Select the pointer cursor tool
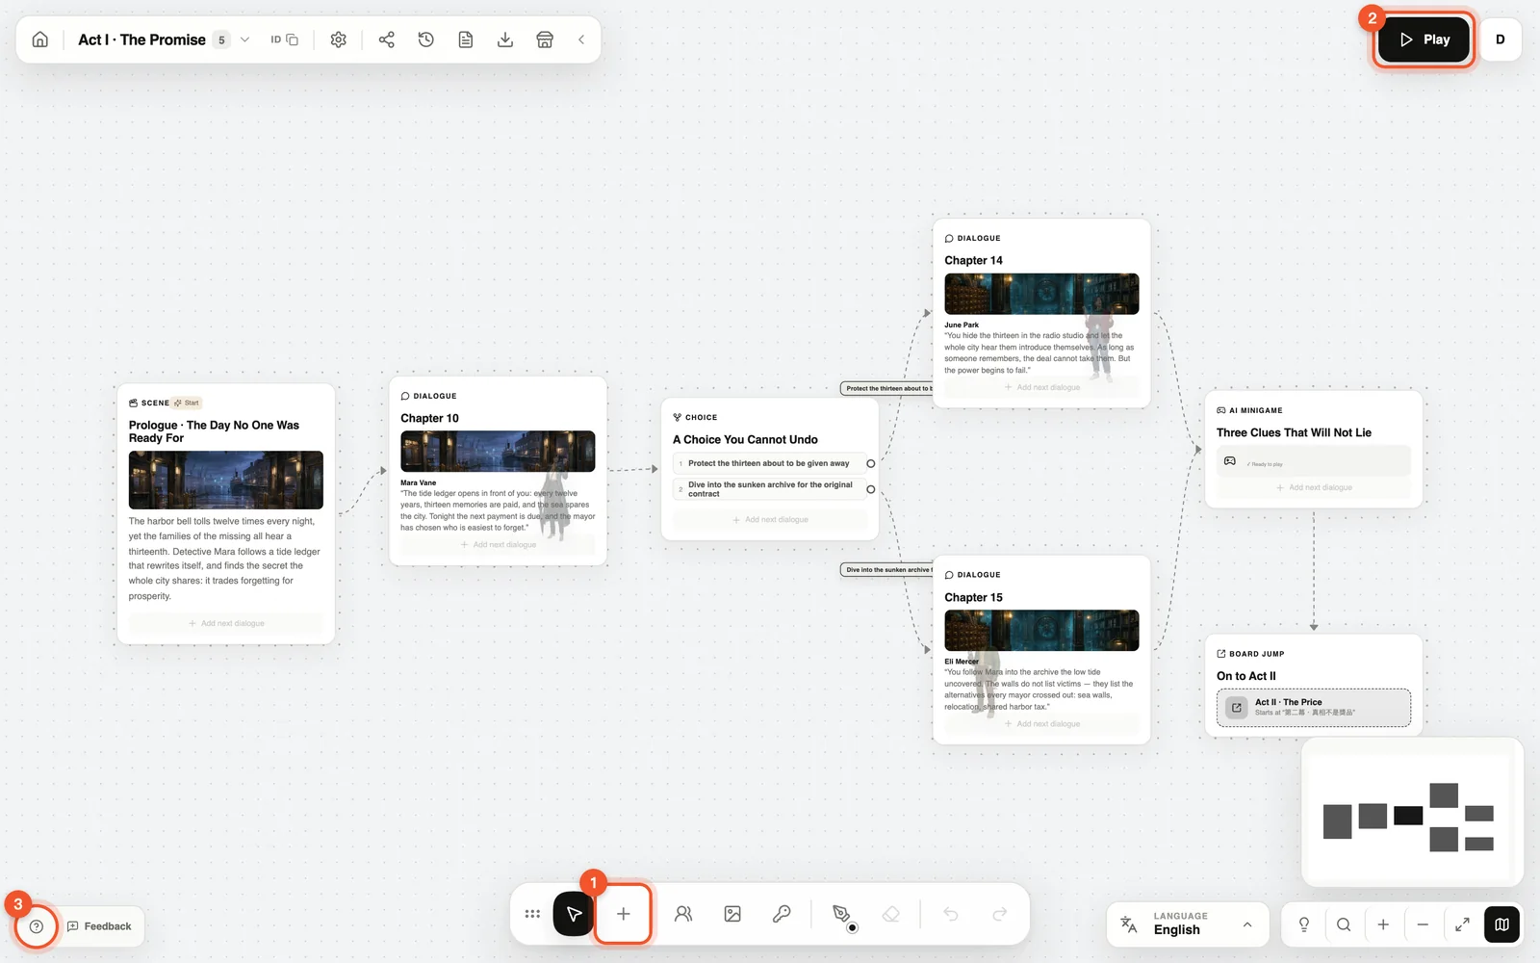This screenshot has height=963, width=1540. [x=574, y=914]
